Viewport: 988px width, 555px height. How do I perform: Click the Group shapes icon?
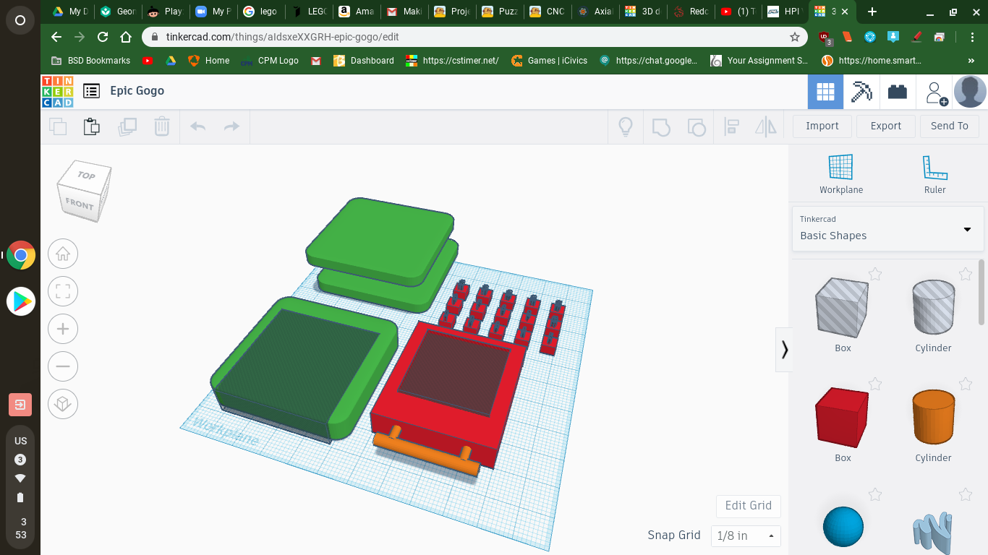click(660, 126)
